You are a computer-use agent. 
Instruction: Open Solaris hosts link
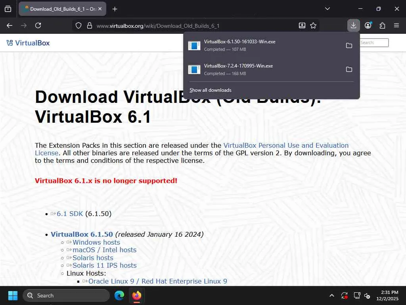[93, 258]
